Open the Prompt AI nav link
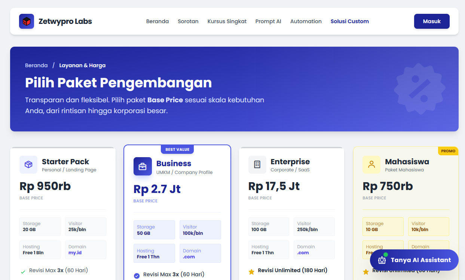465x280 pixels. (268, 21)
